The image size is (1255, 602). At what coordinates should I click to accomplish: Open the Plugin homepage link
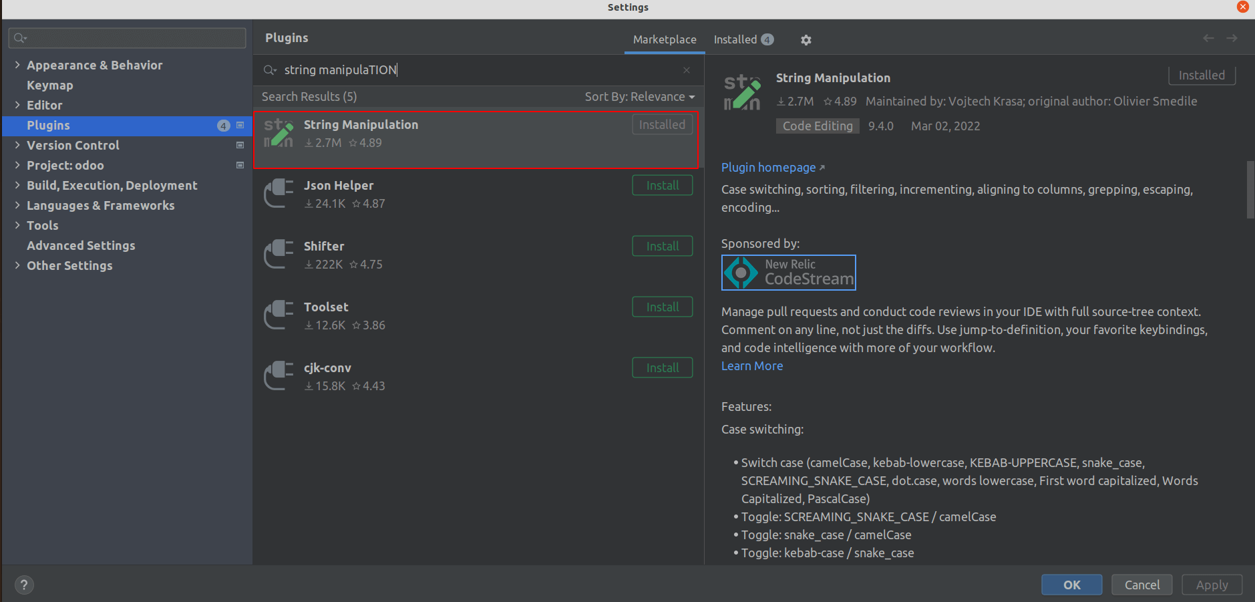pyautogui.click(x=773, y=167)
